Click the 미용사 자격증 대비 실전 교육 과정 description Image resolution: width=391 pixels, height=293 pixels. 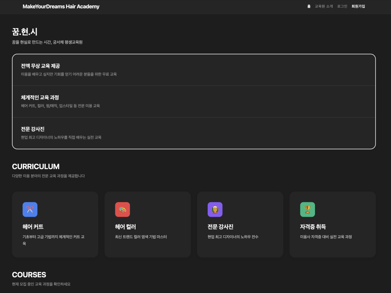(326, 237)
